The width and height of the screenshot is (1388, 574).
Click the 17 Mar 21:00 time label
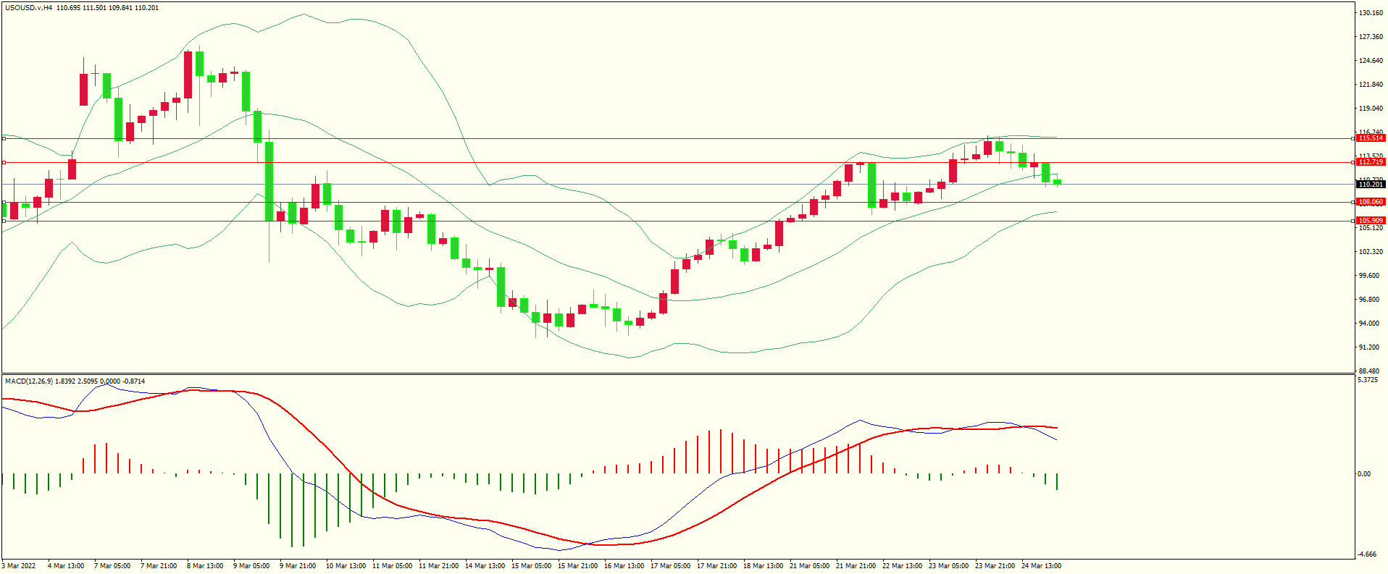[x=716, y=566]
